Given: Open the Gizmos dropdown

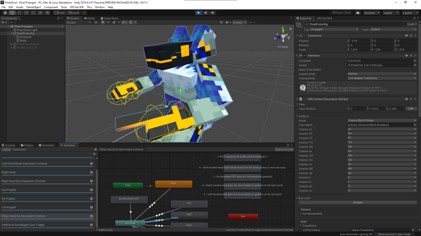Looking at the screenshot, I should (239, 23).
